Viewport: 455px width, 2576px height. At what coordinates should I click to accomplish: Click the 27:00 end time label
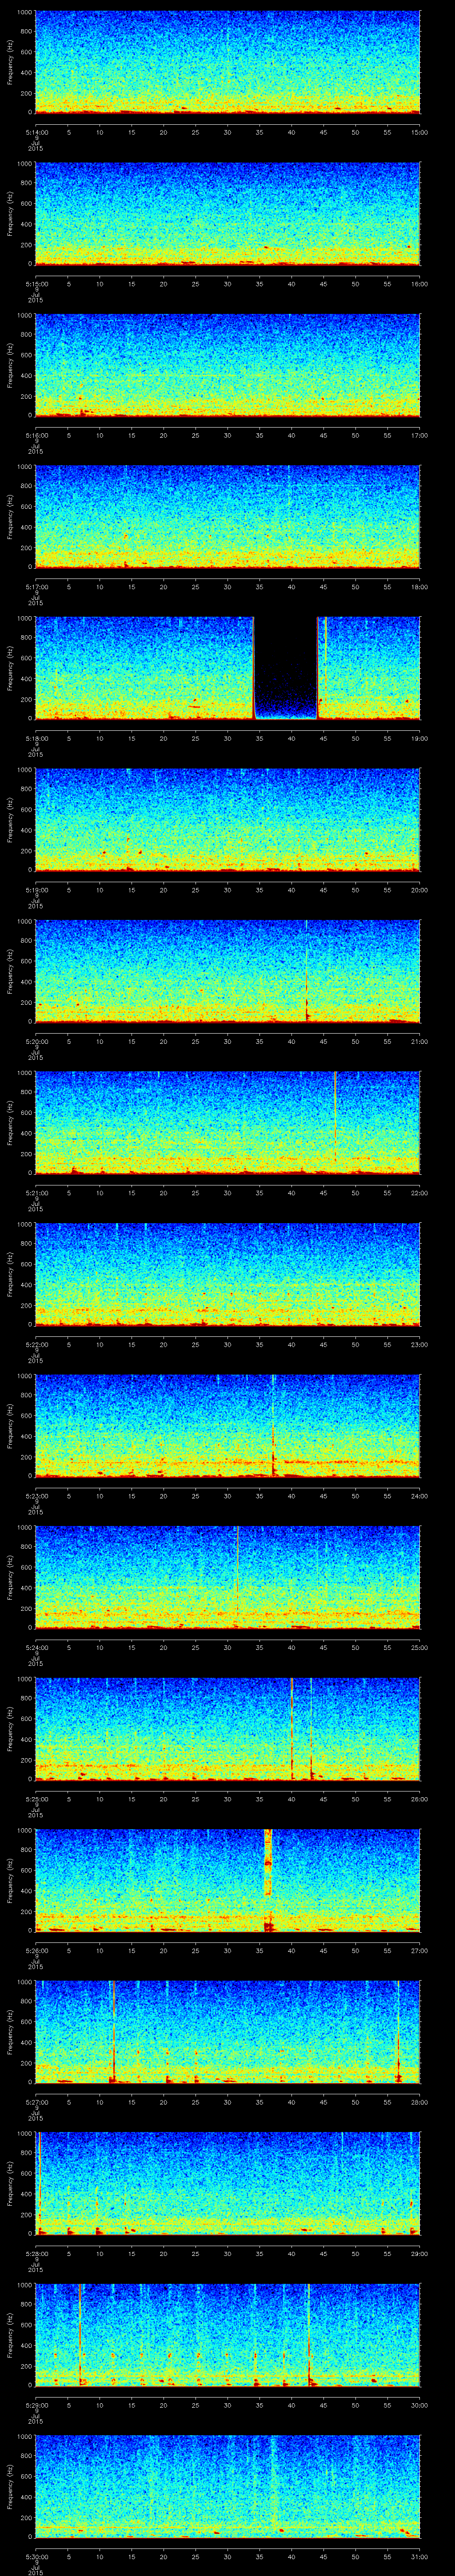pyautogui.click(x=419, y=1950)
